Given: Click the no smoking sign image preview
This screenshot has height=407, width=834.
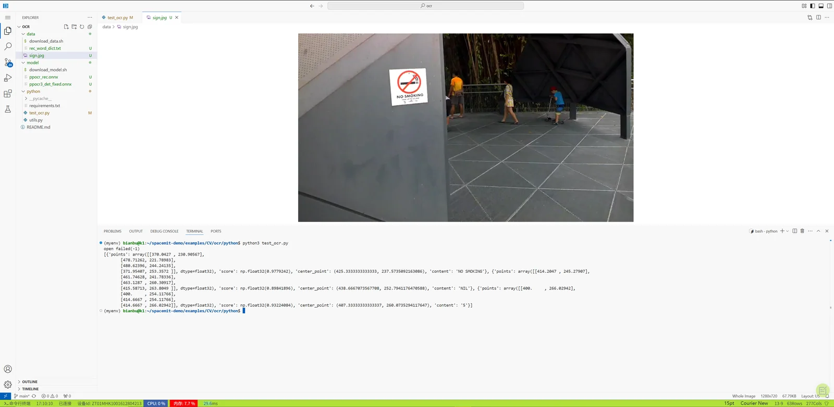Looking at the screenshot, I should (x=465, y=128).
